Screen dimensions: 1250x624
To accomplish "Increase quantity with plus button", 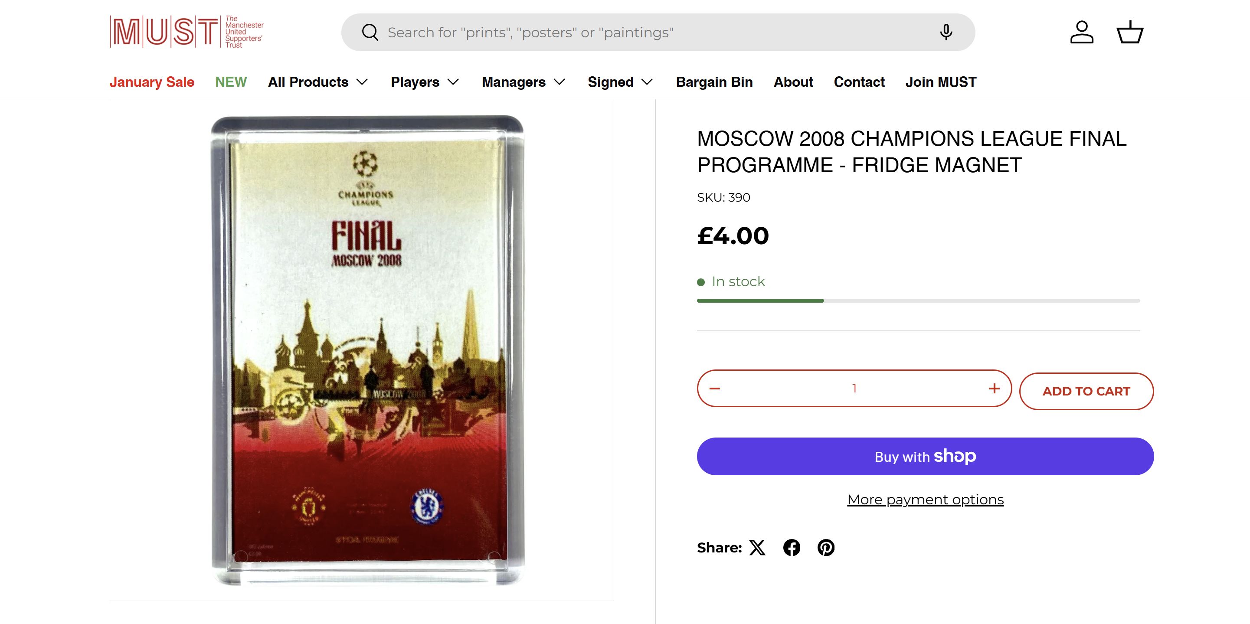I will pyautogui.click(x=994, y=388).
